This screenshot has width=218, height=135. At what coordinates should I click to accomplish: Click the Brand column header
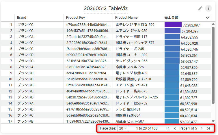[x=22, y=18]
